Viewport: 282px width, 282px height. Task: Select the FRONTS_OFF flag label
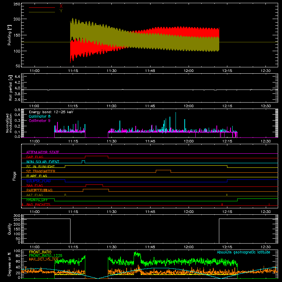[x=37, y=200]
